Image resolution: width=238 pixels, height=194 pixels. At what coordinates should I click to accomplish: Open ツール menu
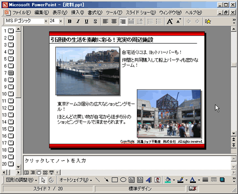[114, 12]
